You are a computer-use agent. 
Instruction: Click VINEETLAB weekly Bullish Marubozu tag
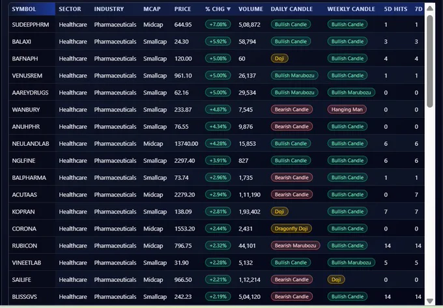[351, 262]
